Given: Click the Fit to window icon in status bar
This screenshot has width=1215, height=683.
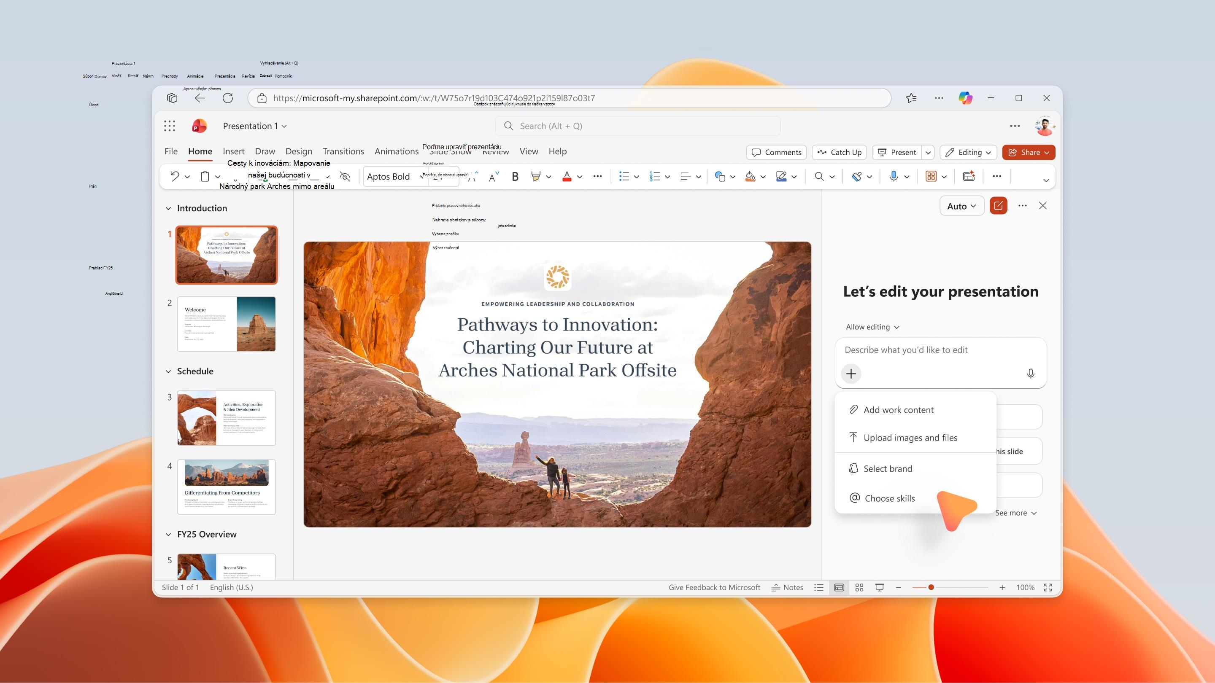Looking at the screenshot, I should [x=1048, y=587].
